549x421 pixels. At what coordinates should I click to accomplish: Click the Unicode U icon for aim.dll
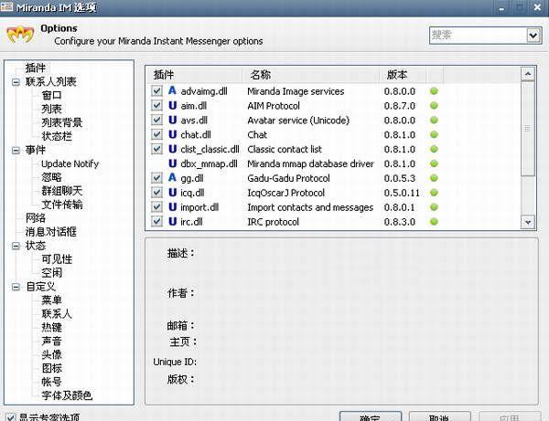(172, 105)
